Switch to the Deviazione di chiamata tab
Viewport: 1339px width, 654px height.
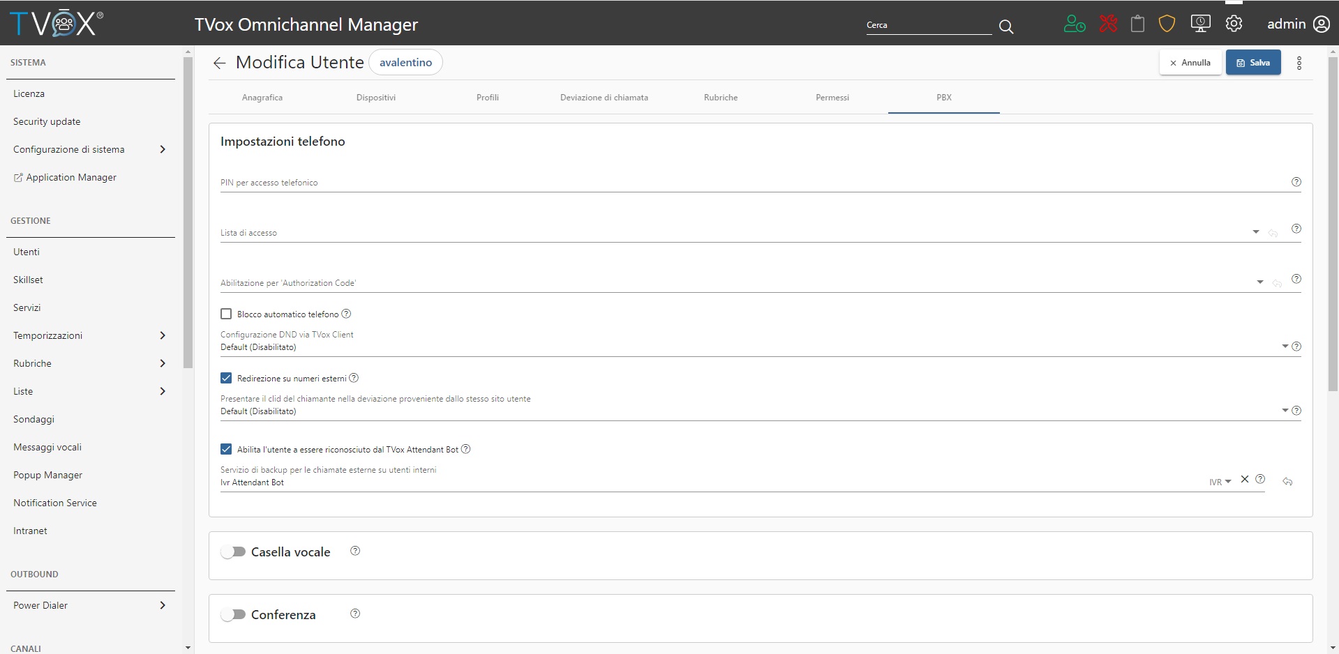point(604,98)
